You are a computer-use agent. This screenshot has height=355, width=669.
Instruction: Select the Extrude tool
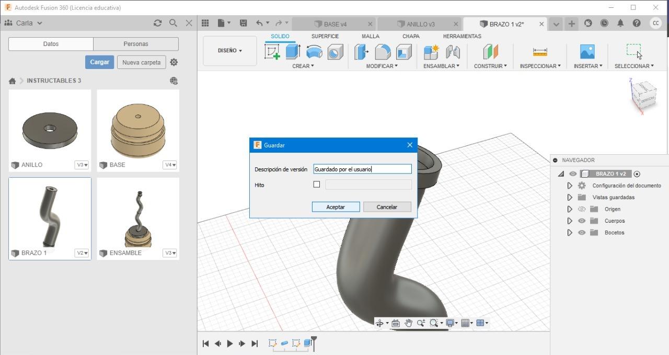[x=293, y=52]
